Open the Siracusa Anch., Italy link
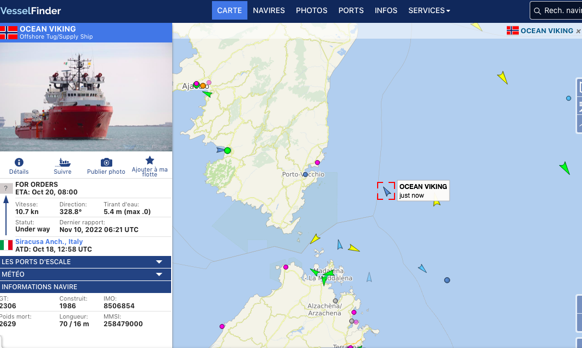 (x=49, y=241)
